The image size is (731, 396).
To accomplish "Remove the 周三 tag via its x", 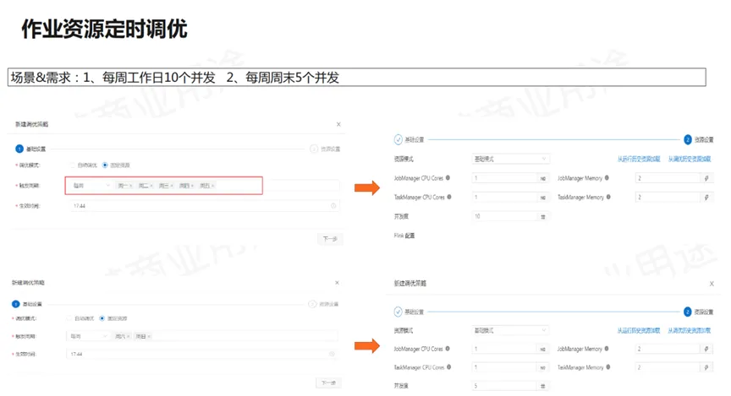I will click(172, 186).
